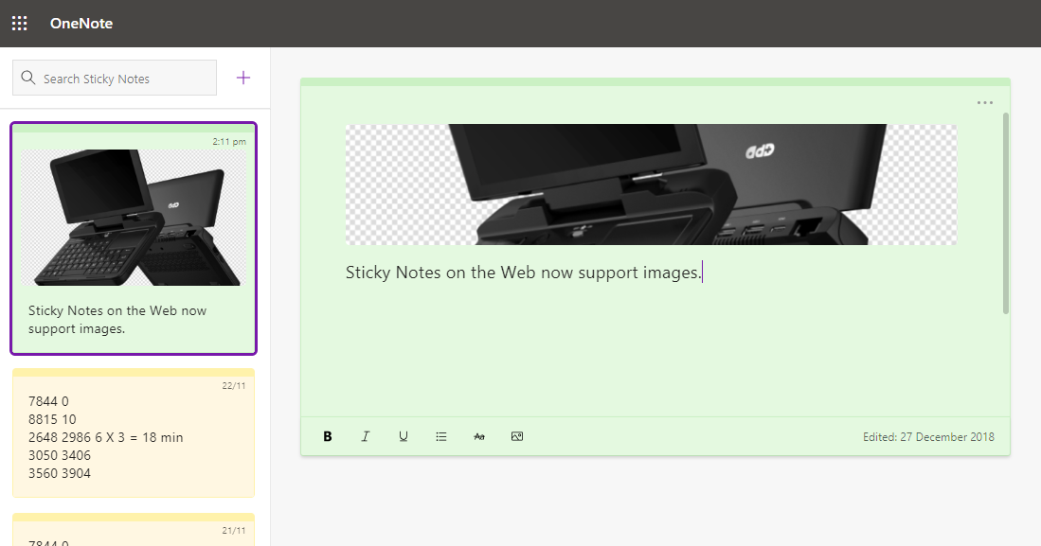Image resolution: width=1041 pixels, height=546 pixels.
Task: Add an image to the note
Action: pyautogui.click(x=517, y=436)
